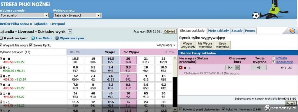Image resolution: width=298 pixels, height=112 pixels.
Task: Expand Więcej opcji menu
Action: 166,45
